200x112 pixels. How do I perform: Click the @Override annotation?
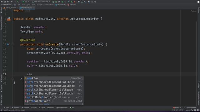tap(28, 40)
